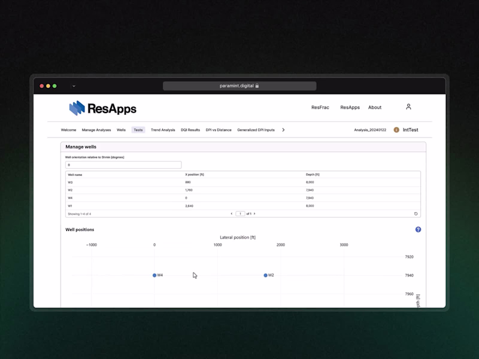Open the Manage Analyses tab

pyautogui.click(x=96, y=130)
